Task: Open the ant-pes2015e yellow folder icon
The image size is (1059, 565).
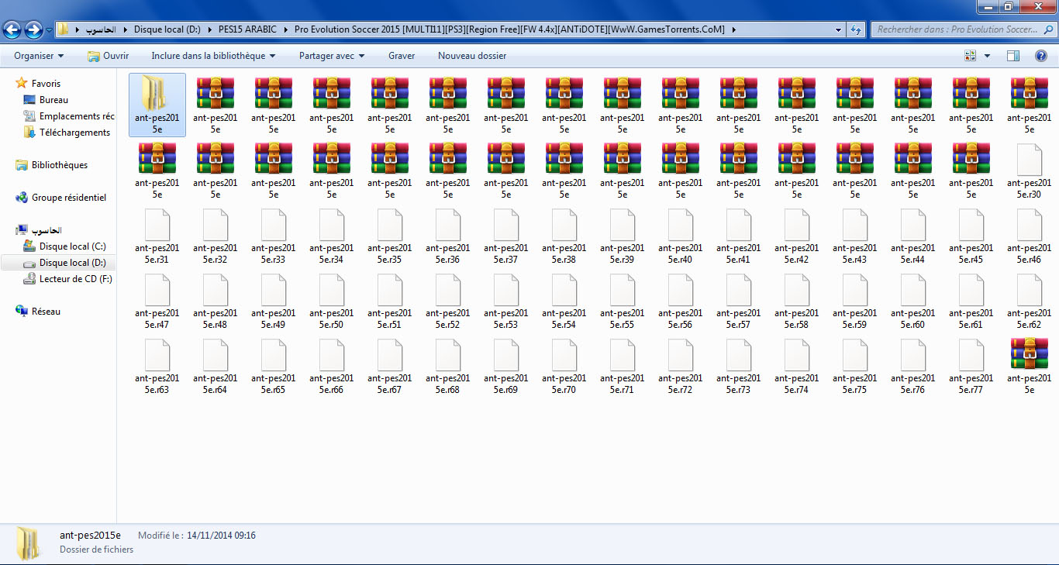Action: pyautogui.click(x=157, y=95)
